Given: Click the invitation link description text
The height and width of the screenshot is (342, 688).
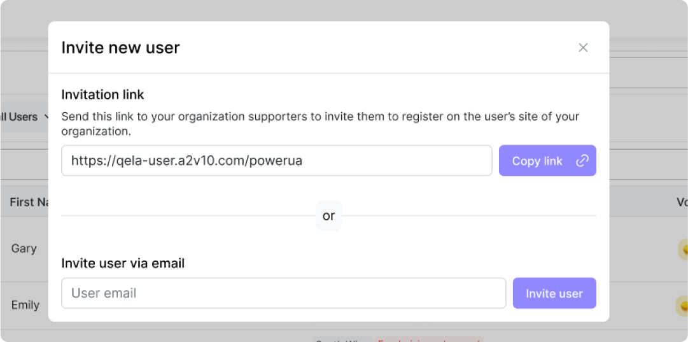Looking at the screenshot, I should coord(320,124).
